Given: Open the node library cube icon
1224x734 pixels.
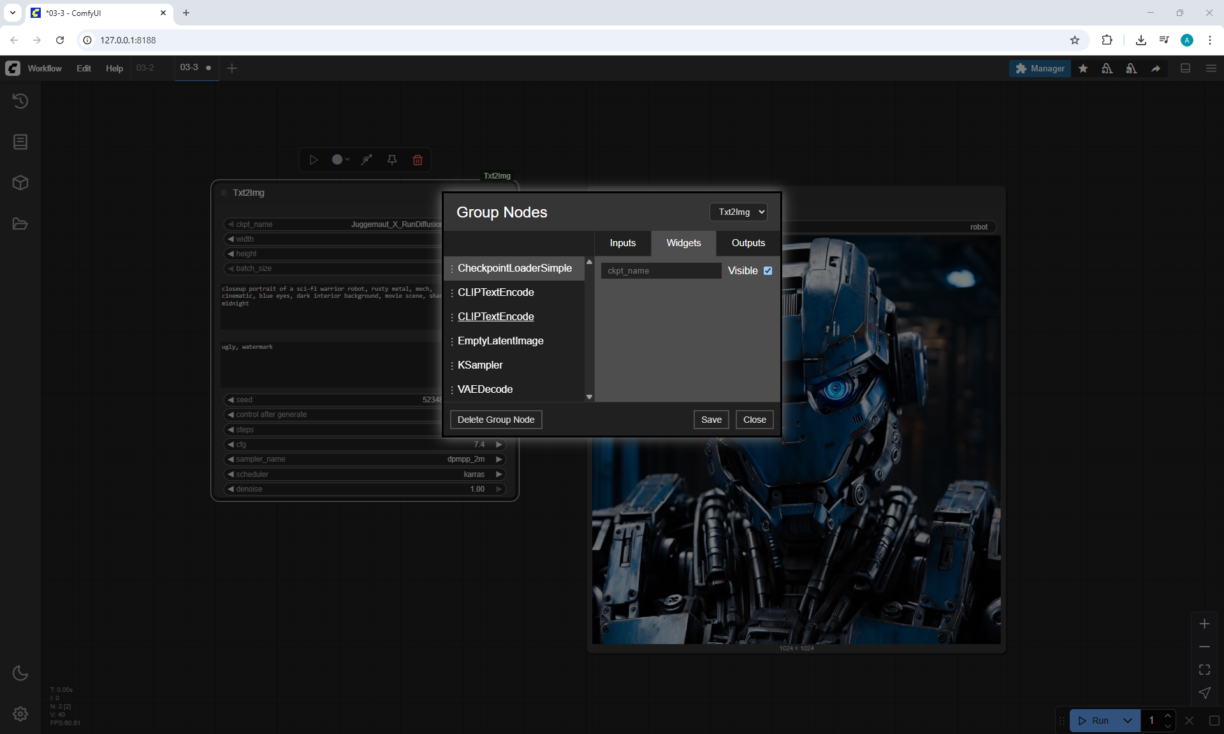Looking at the screenshot, I should (20, 183).
